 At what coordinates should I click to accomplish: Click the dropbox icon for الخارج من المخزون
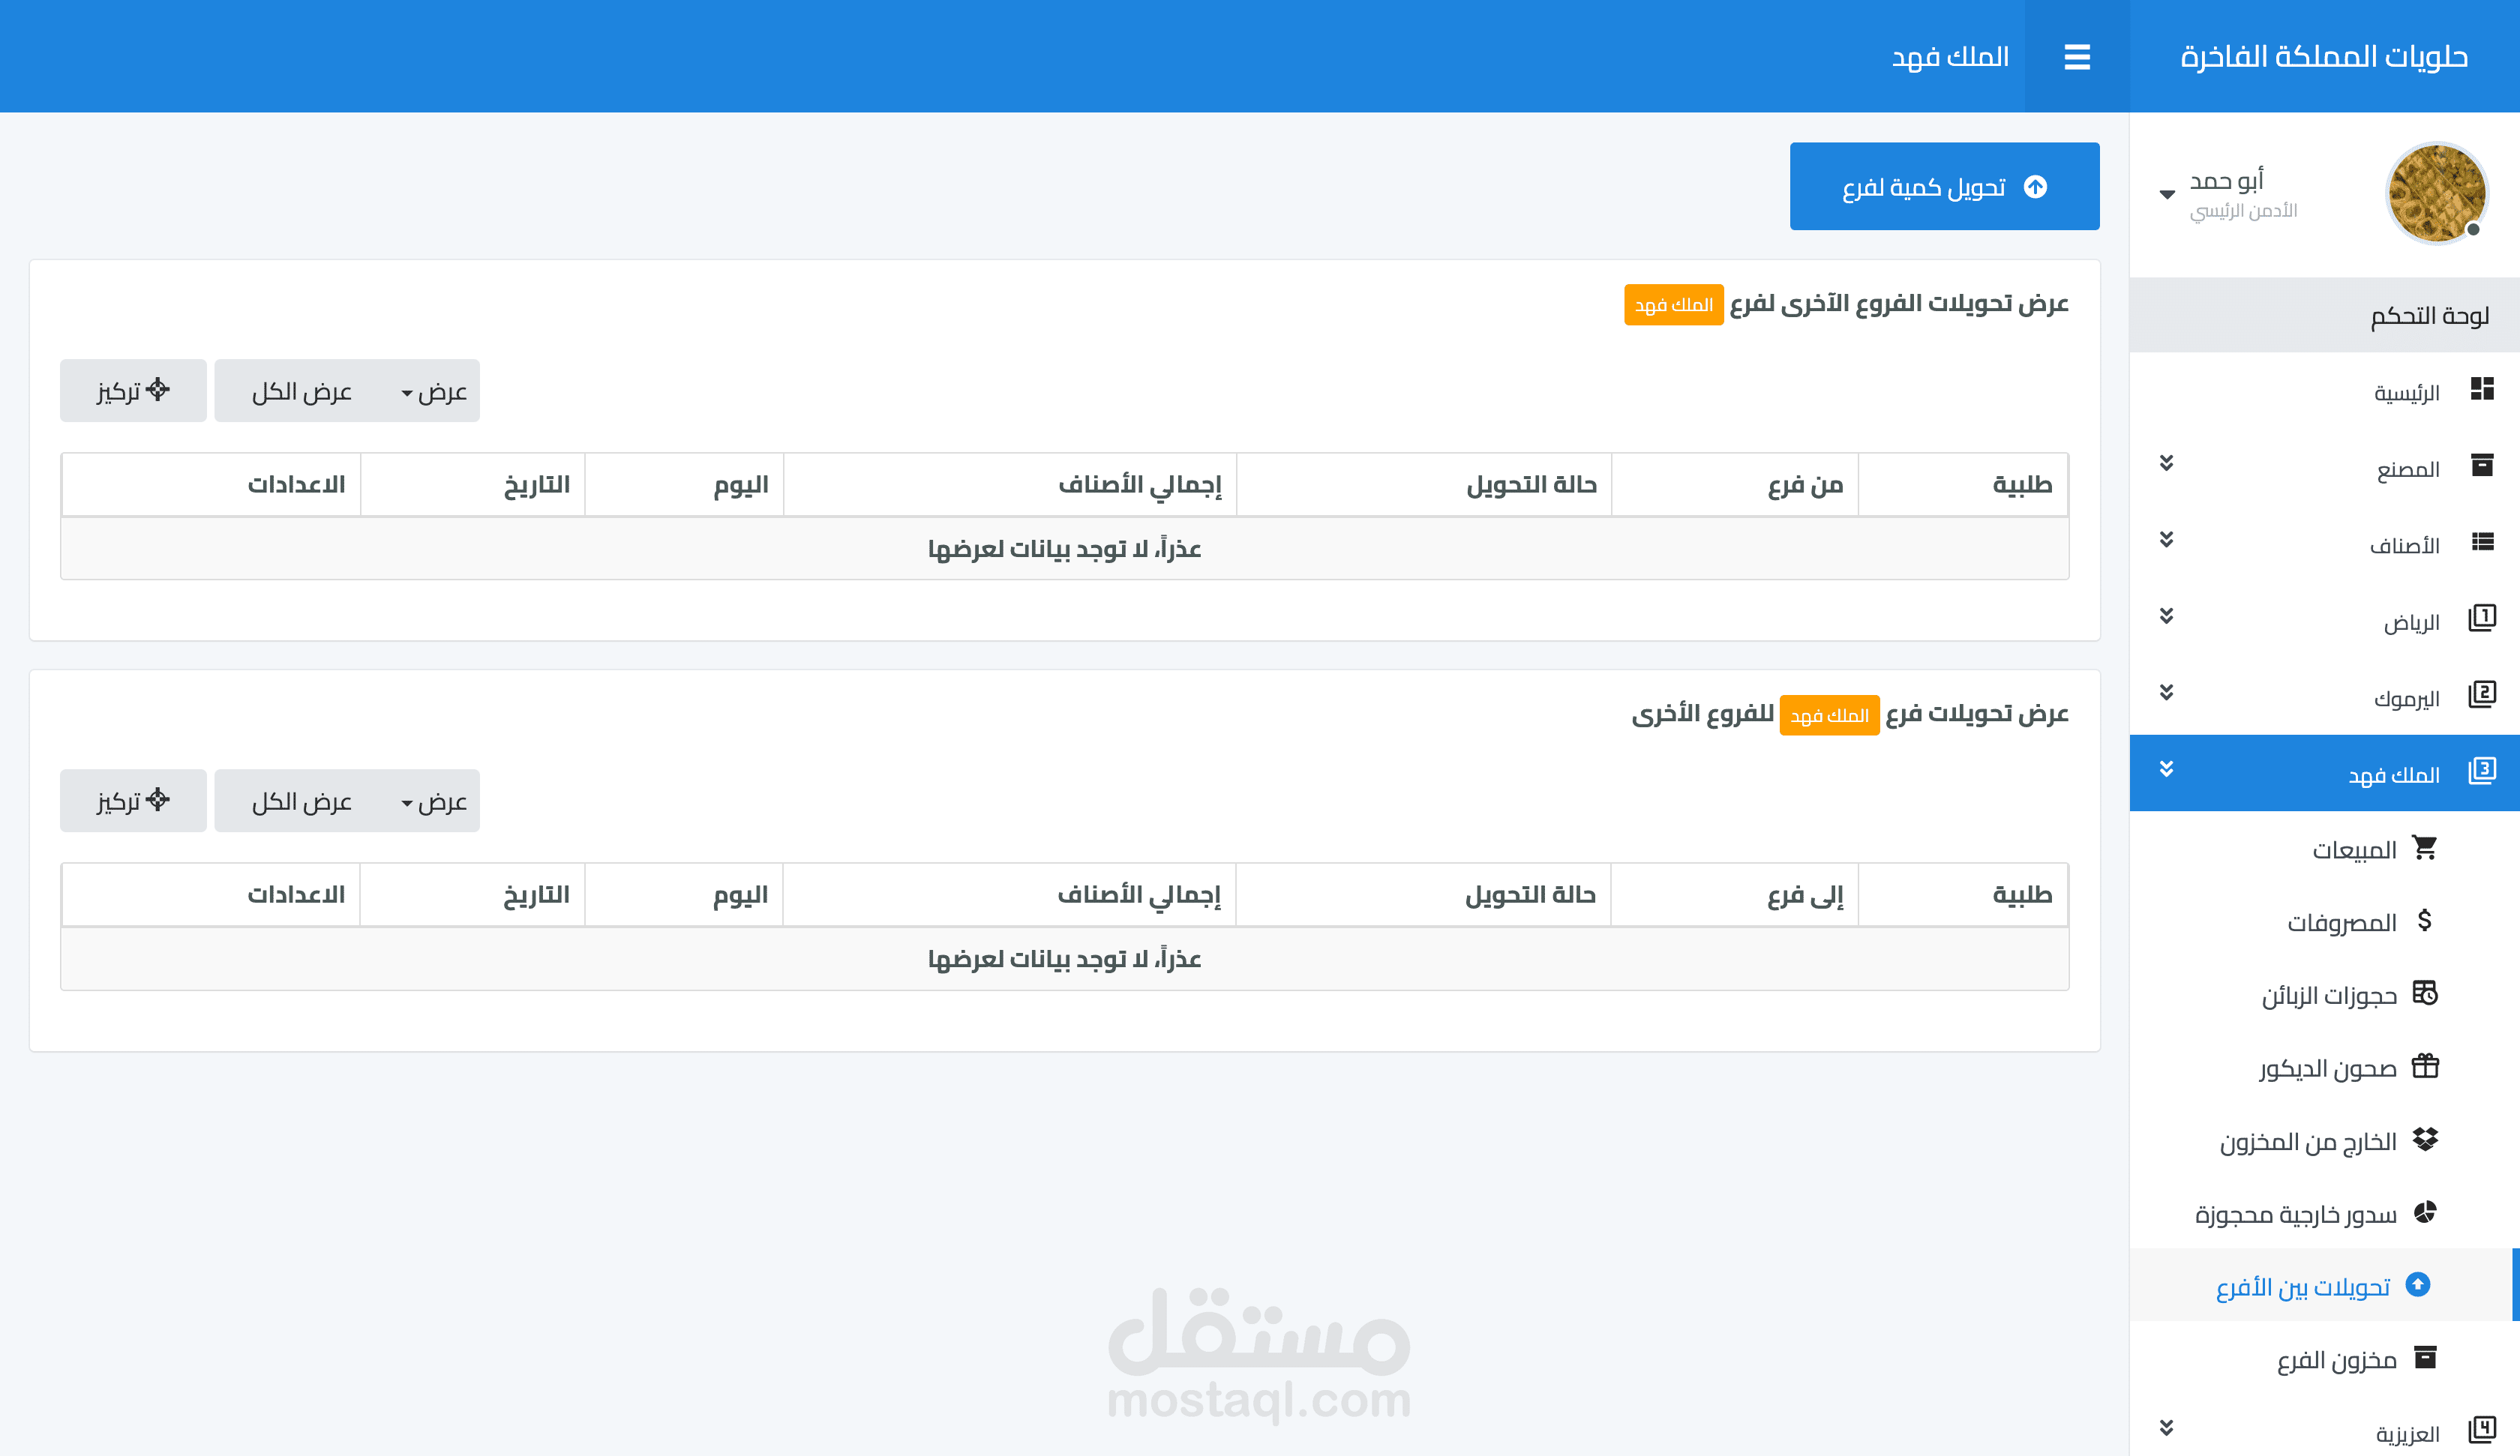tap(2425, 1139)
